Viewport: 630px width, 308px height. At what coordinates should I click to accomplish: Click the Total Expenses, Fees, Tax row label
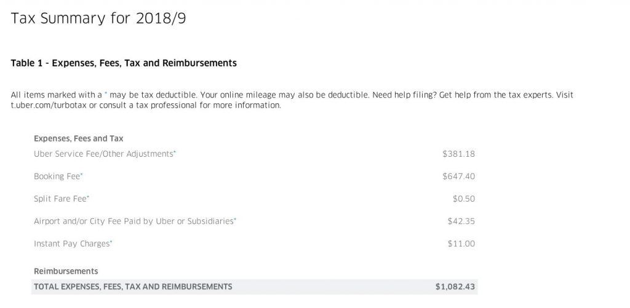tap(133, 286)
